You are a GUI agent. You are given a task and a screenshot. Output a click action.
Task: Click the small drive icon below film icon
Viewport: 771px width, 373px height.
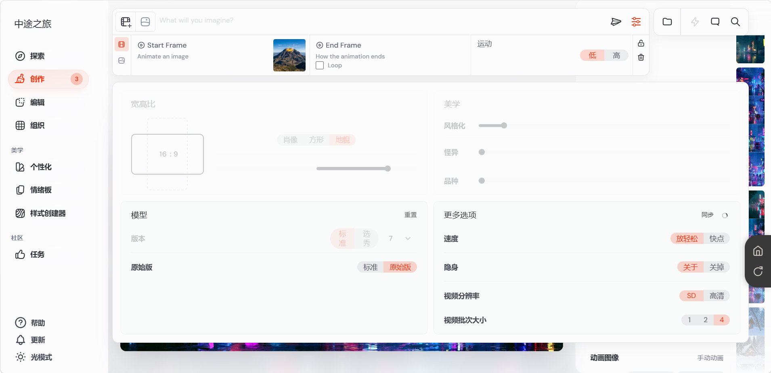(x=122, y=60)
